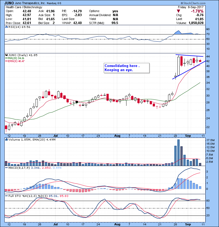This screenshot has height=227, width=219.
Task: Click the Volume 1.85M, EMA(20) 4.49M legend
Action: (32, 139)
